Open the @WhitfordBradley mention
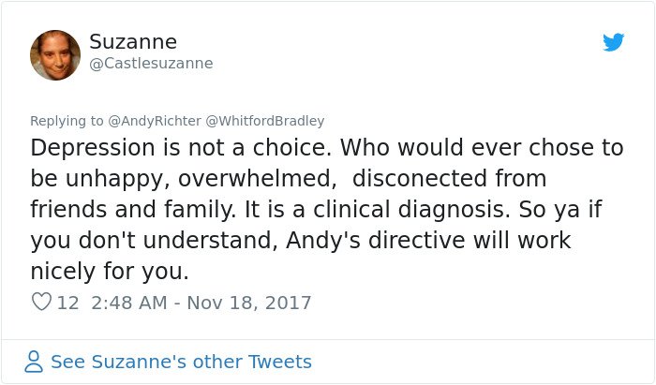The width and height of the screenshot is (656, 385). coord(265,121)
